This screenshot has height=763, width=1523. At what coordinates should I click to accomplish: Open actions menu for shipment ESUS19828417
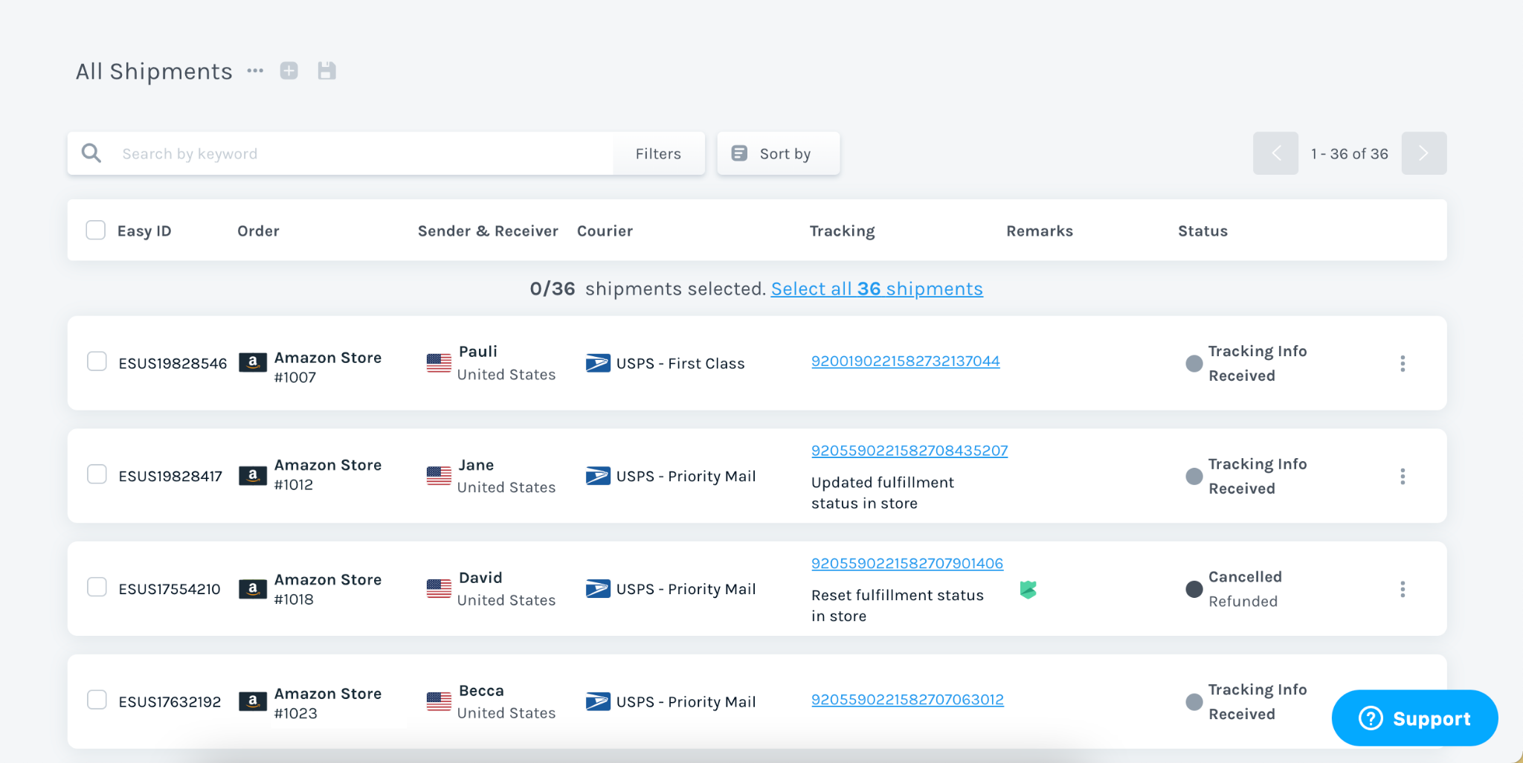pyautogui.click(x=1403, y=477)
